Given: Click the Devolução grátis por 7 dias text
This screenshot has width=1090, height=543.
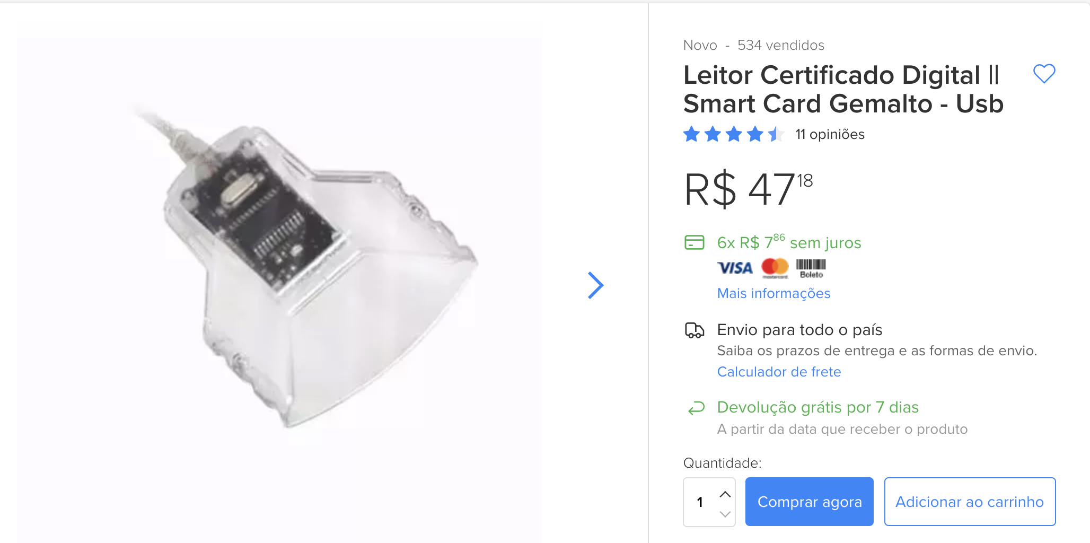Looking at the screenshot, I should 817,407.
